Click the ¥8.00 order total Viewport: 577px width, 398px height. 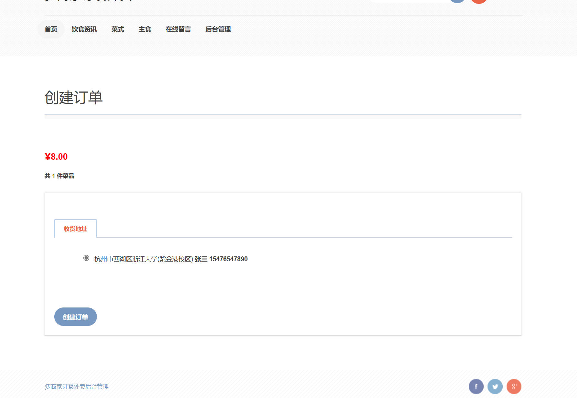point(56,157)
